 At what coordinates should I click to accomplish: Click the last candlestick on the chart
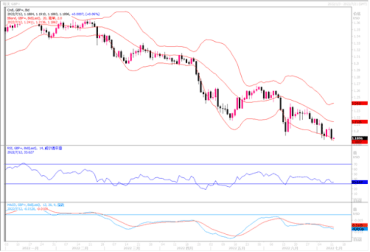point(333,134)
